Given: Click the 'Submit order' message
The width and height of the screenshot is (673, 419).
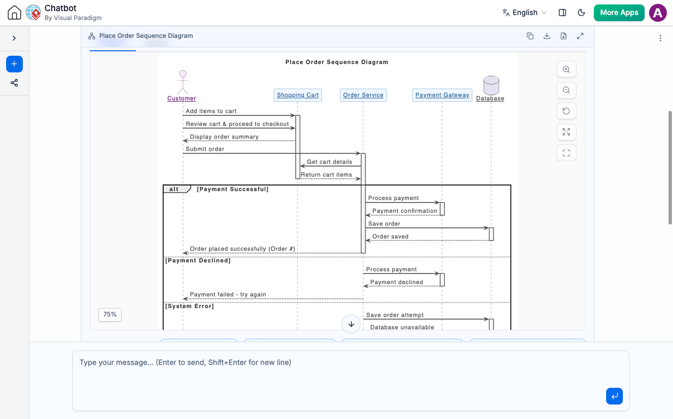Looking at the screenshot, I should [x=205, y=149].
